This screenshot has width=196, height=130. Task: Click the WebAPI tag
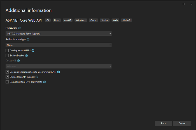tap(126, 20)
